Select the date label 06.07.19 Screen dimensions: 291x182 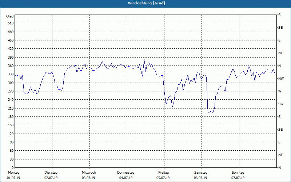click(200, 178)
